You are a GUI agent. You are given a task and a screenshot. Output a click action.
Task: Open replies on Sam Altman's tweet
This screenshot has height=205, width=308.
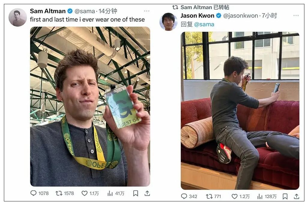point(39,193)
